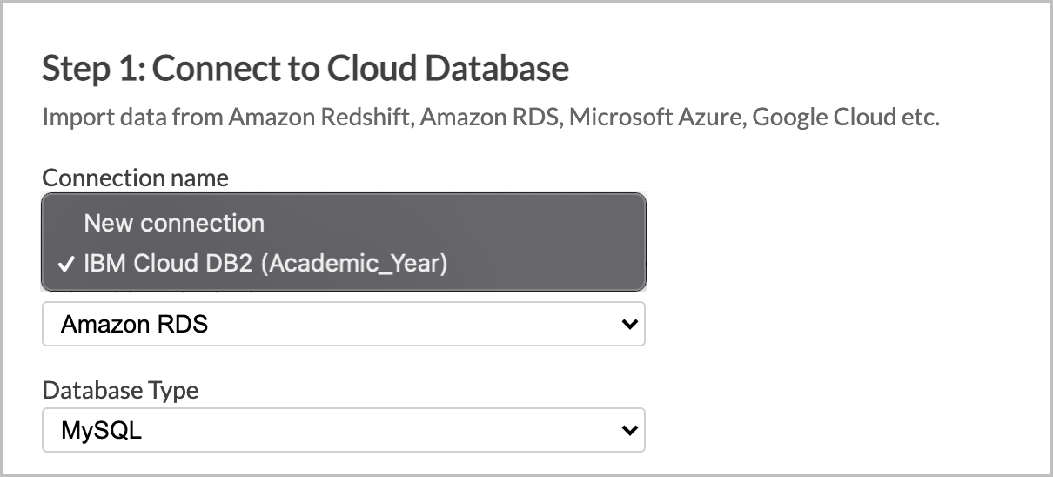Click the chevron arrow on MySQL field
Screen dimensions: 1053x477
pos(629,430)
